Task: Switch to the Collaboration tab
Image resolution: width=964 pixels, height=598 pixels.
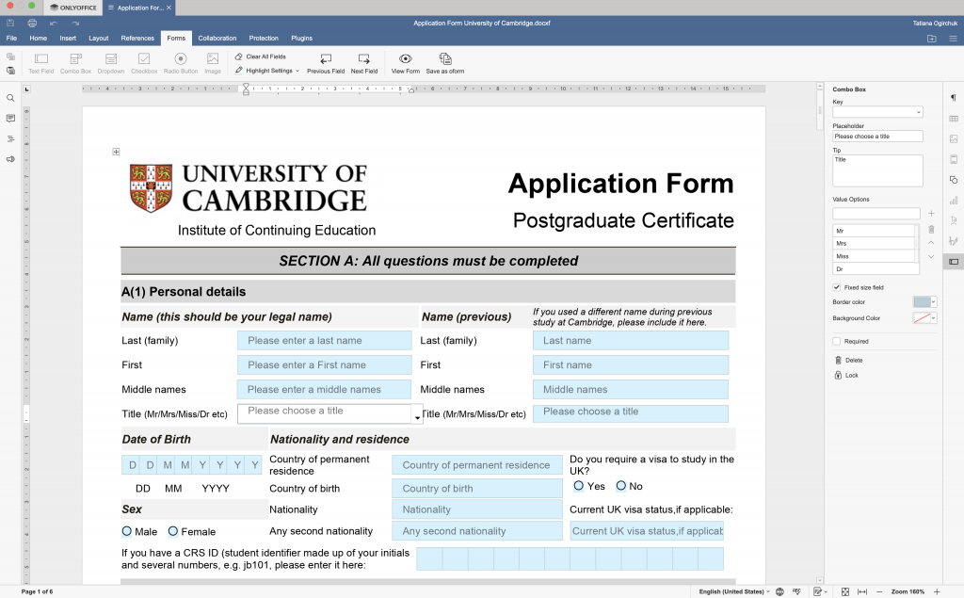Action: click(217, 39)
